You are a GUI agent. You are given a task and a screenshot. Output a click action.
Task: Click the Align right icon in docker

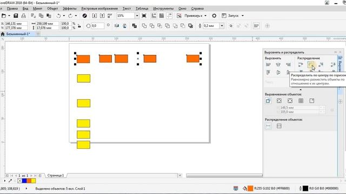(x=288, y=65)
